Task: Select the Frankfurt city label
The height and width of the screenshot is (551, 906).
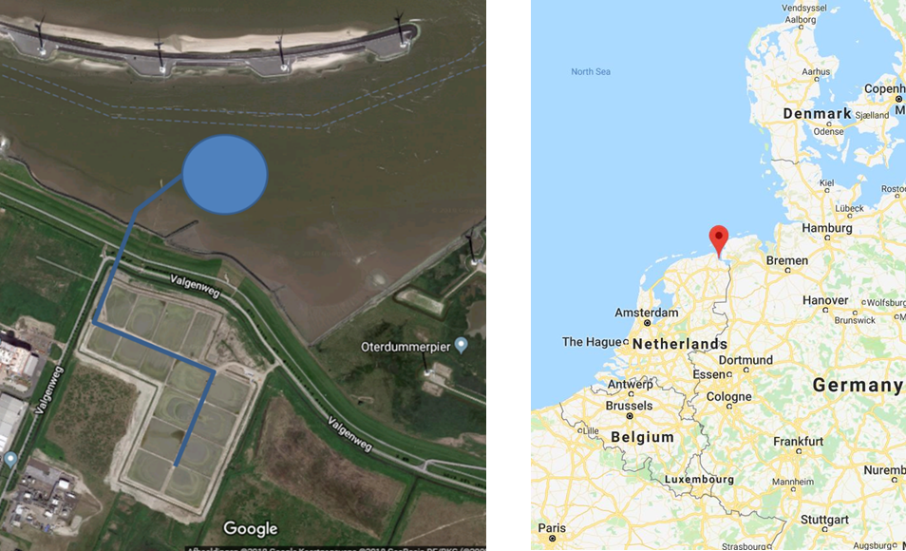Action: (x=798, y=441)
